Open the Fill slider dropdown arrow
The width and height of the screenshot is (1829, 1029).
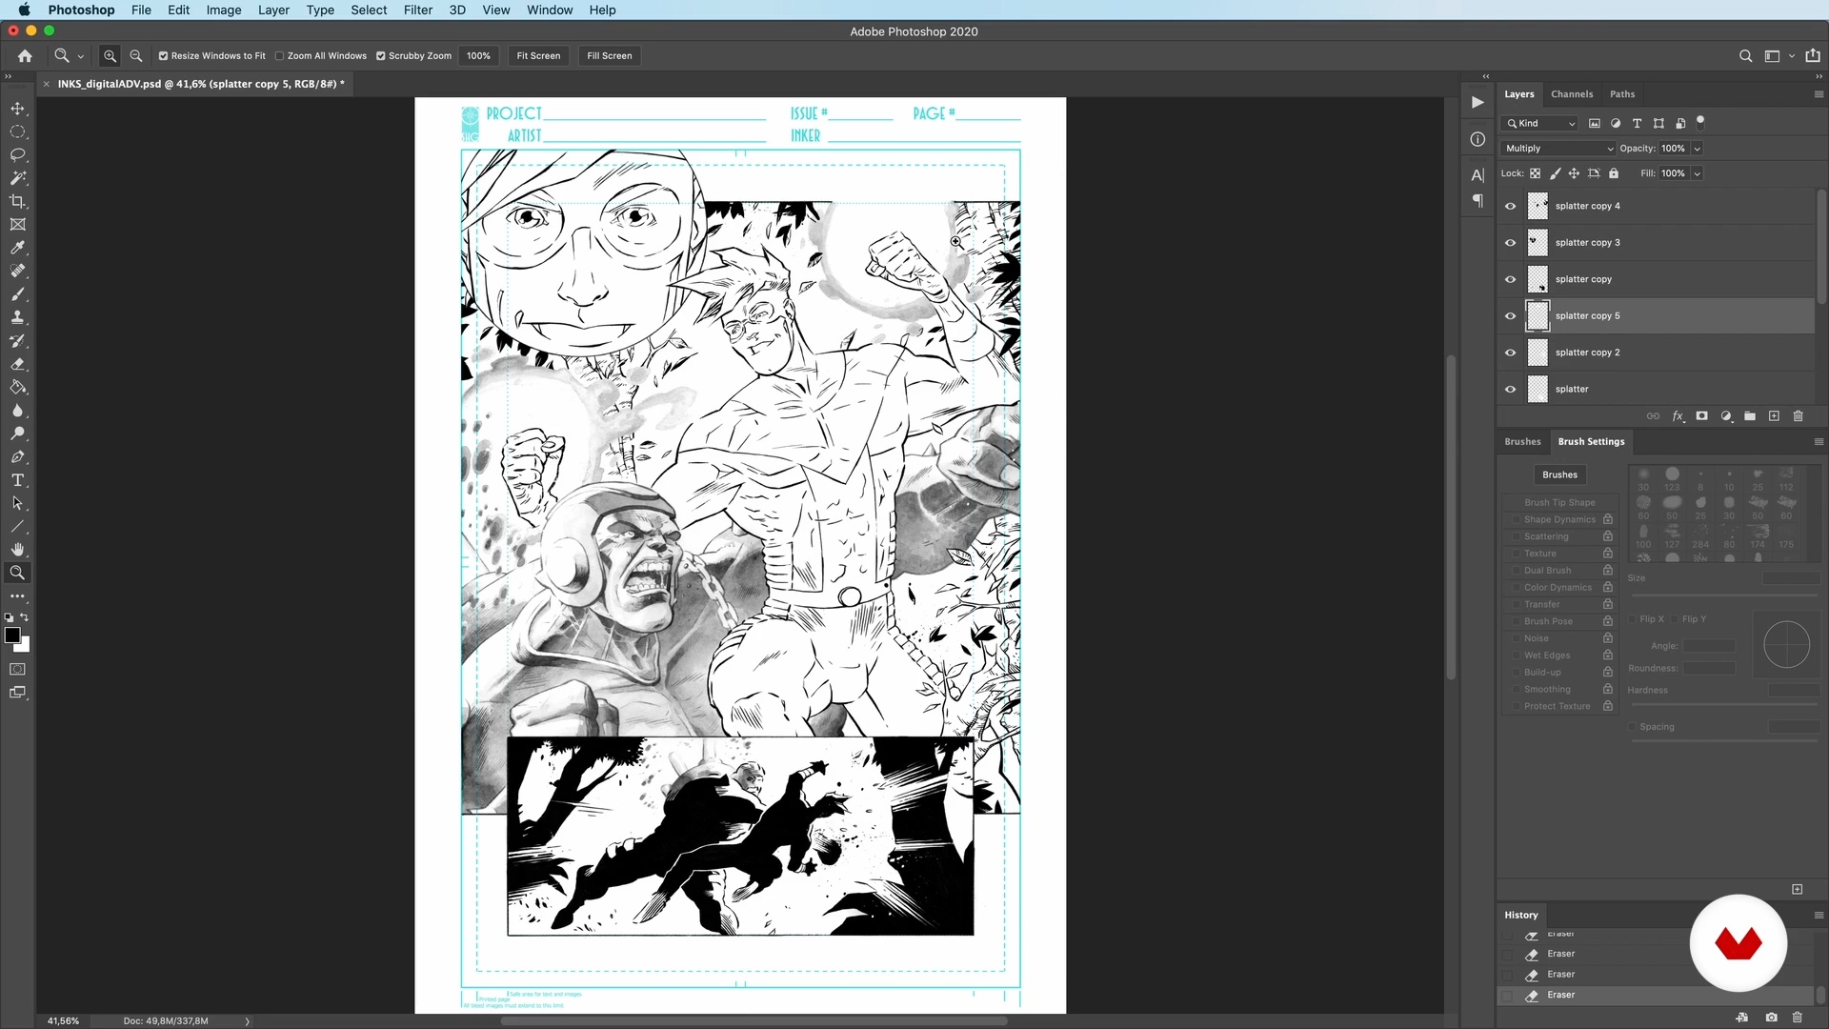click(x=1698, y=173)
